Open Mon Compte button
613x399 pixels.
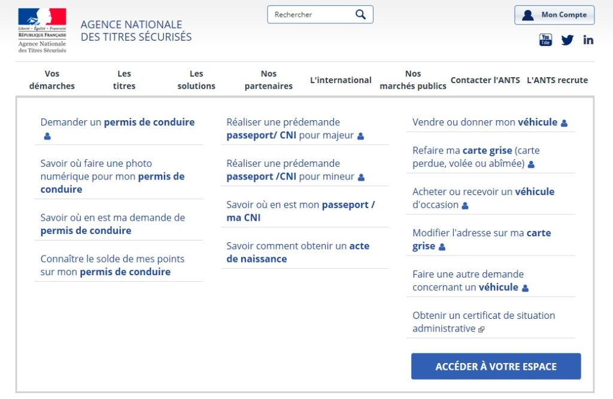click(554, 15)
